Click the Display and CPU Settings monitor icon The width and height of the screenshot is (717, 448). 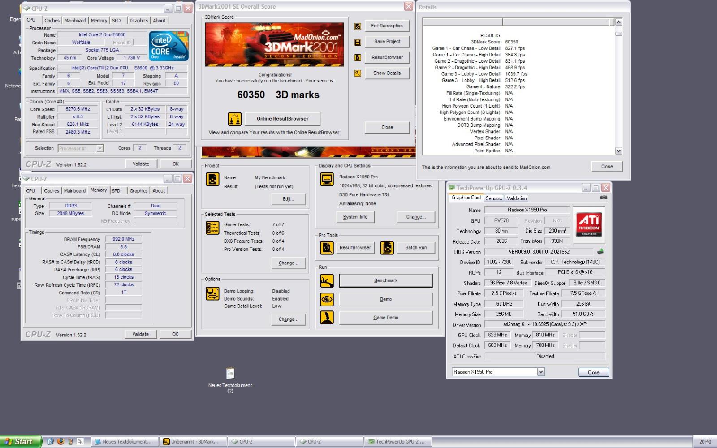(327, 179)
